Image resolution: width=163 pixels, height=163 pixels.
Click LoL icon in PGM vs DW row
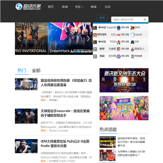tap(95, 42)
